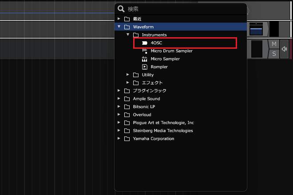
Task: Open the plugin thumbnail on the track
Action: 256,29
